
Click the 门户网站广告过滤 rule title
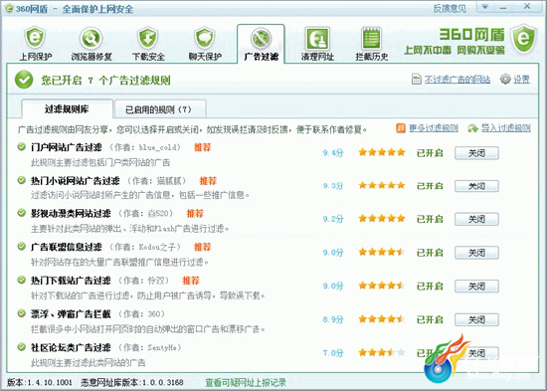coord(67,147)
